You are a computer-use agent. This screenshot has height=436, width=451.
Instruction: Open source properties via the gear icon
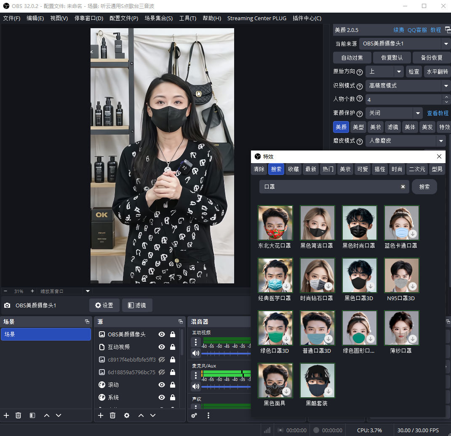pyautogui.click(x=127, y=415)
